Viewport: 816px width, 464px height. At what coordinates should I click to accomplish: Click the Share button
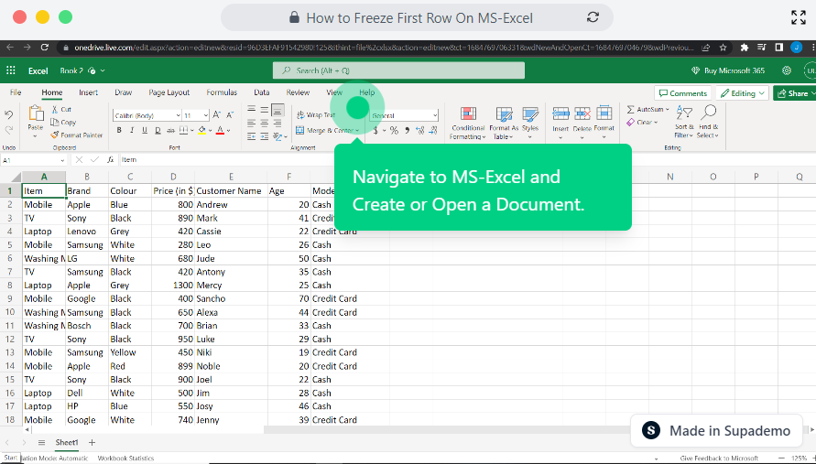794,93
